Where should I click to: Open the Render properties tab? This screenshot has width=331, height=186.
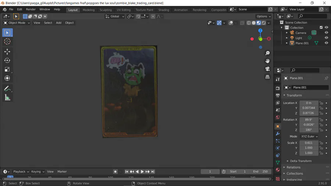click(x=278, y=88)
